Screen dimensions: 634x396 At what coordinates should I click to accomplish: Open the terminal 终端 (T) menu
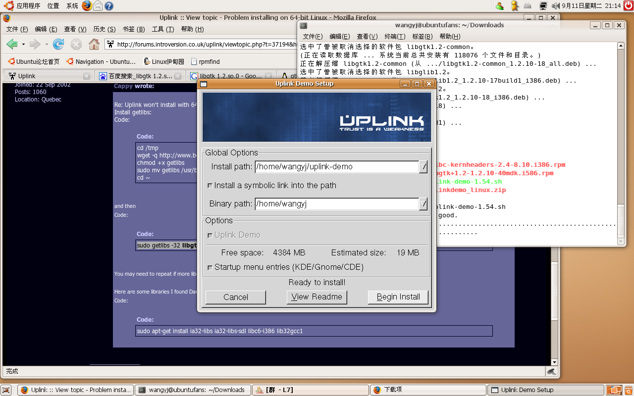point(395,37)
